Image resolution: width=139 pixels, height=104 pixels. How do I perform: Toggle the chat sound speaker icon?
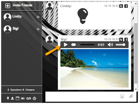[23, 98]
